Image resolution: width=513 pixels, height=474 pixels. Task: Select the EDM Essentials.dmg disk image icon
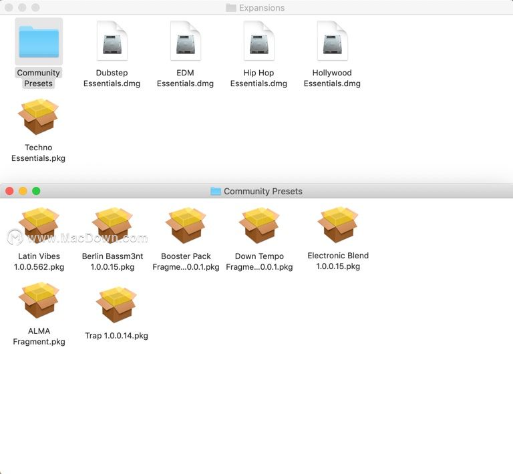[185, 41]
